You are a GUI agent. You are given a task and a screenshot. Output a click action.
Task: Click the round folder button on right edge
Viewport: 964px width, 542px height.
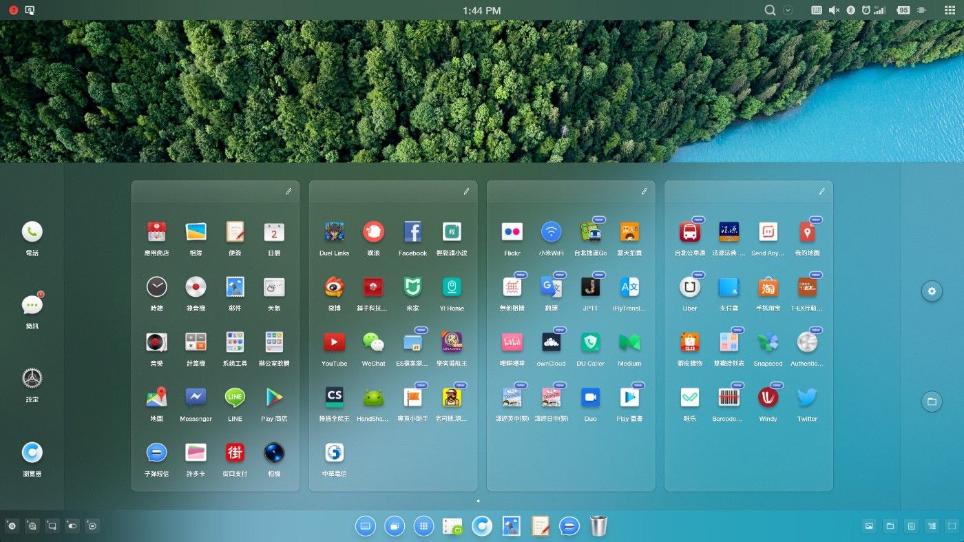(932, 401)
